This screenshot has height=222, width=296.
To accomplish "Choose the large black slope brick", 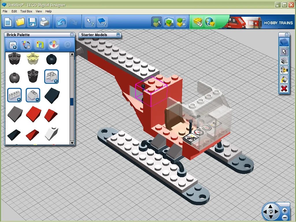I will click(52, 95).
